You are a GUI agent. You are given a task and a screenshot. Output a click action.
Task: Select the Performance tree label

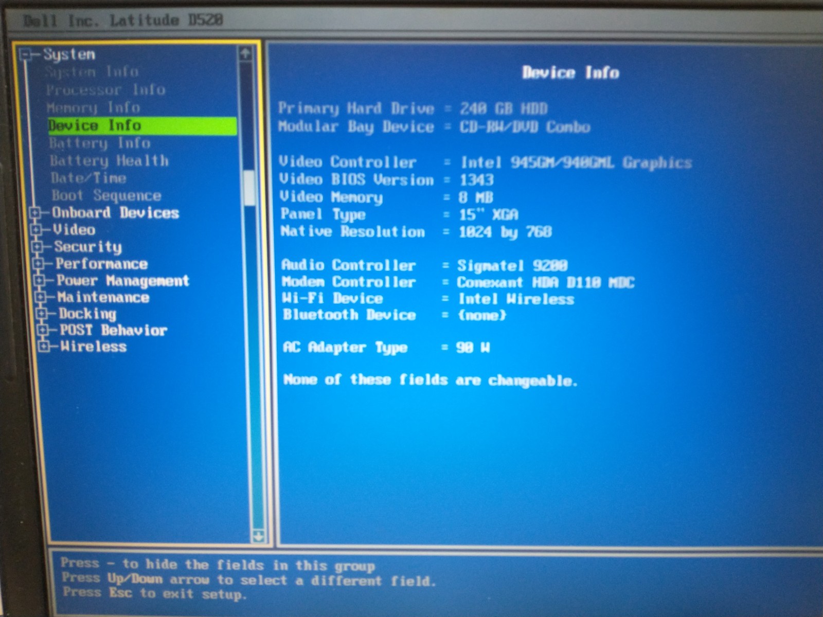pos(101,264)
